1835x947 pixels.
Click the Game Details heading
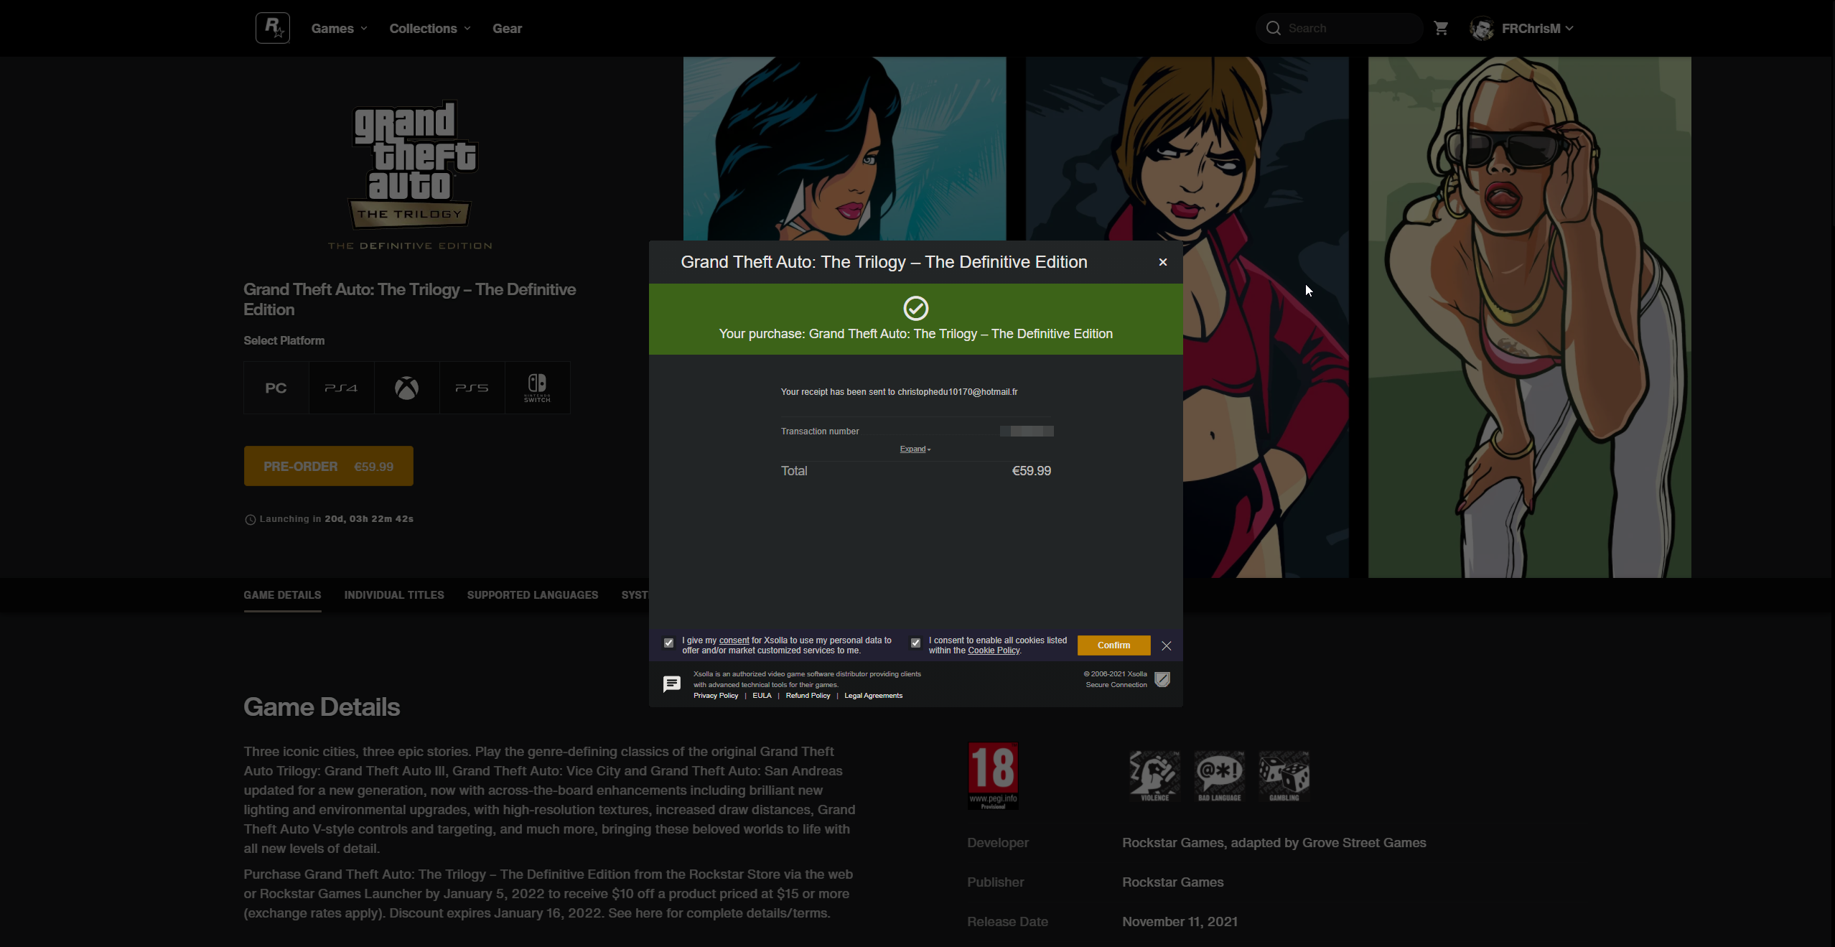[x=322, y=707]
